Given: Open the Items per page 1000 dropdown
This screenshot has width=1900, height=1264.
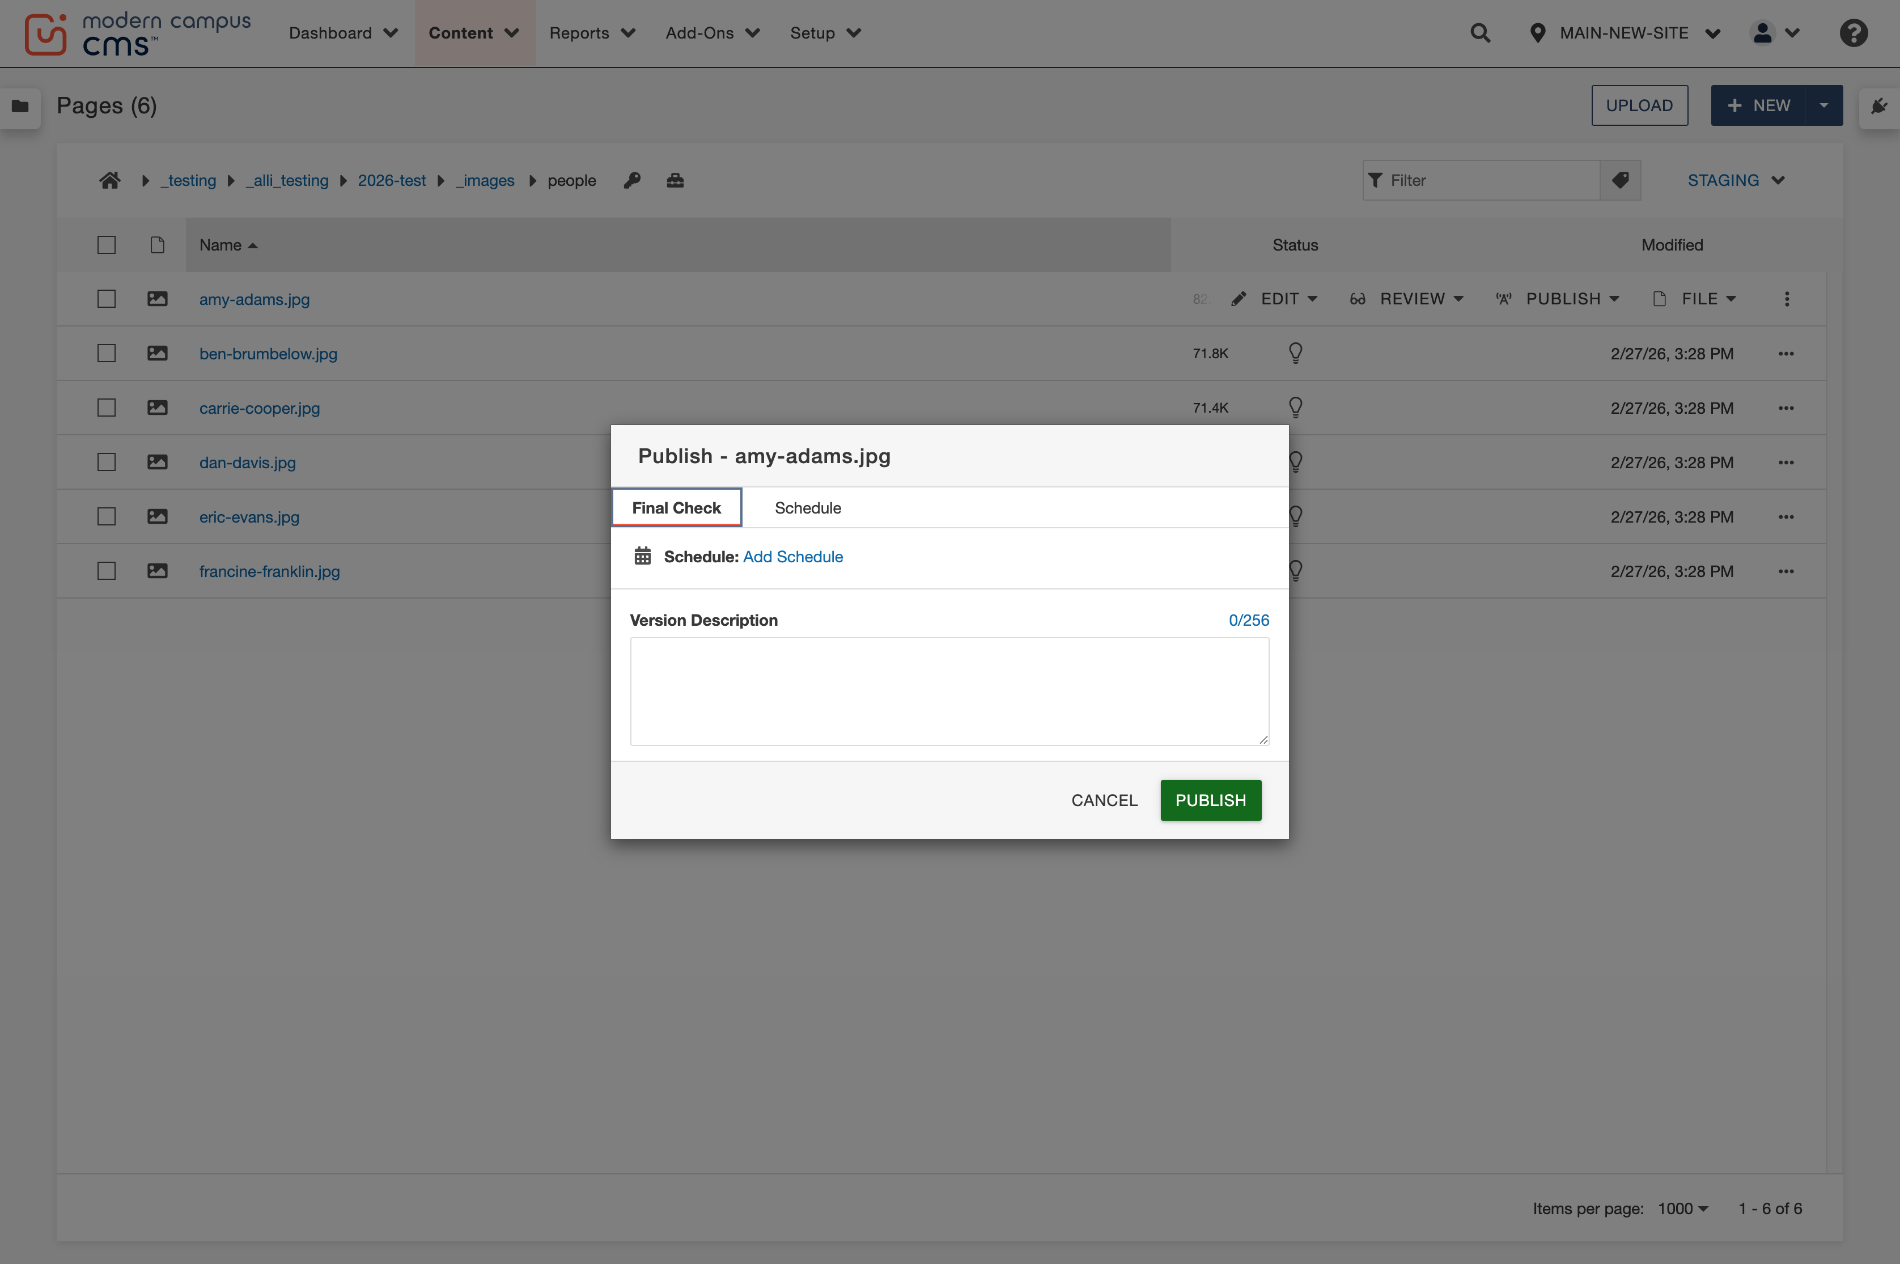Looking at the screenshot, I should coord(1683,1208).
